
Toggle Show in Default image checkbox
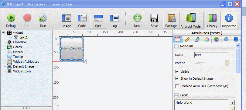pyautogui.click(x=177, y=78)
